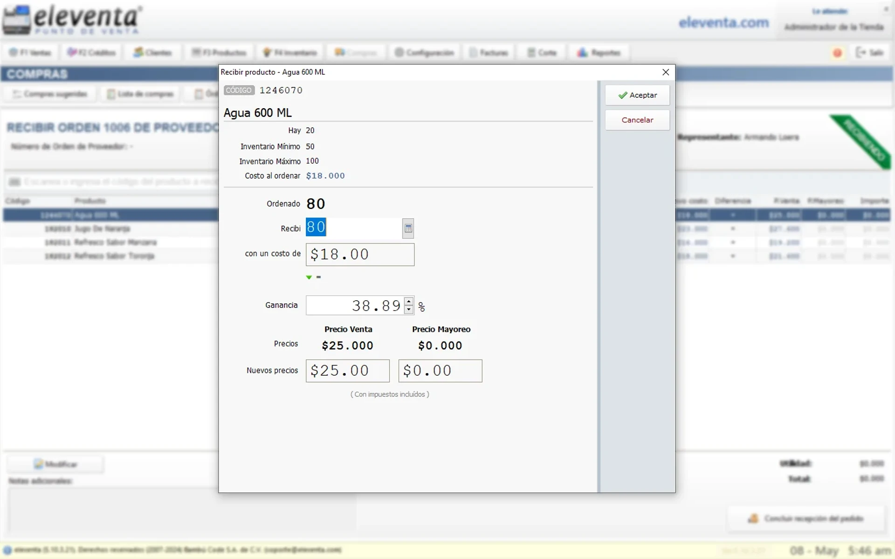Increase Ganancia percentage with the up stepper

click(409, 302)
